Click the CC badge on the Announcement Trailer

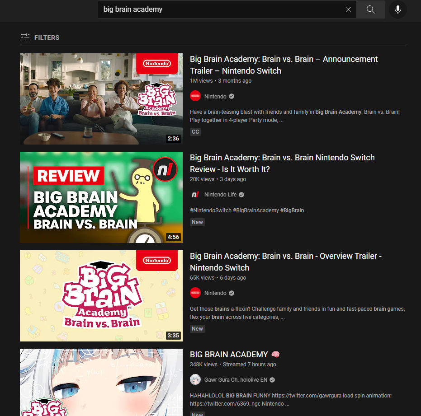(195, 132)
